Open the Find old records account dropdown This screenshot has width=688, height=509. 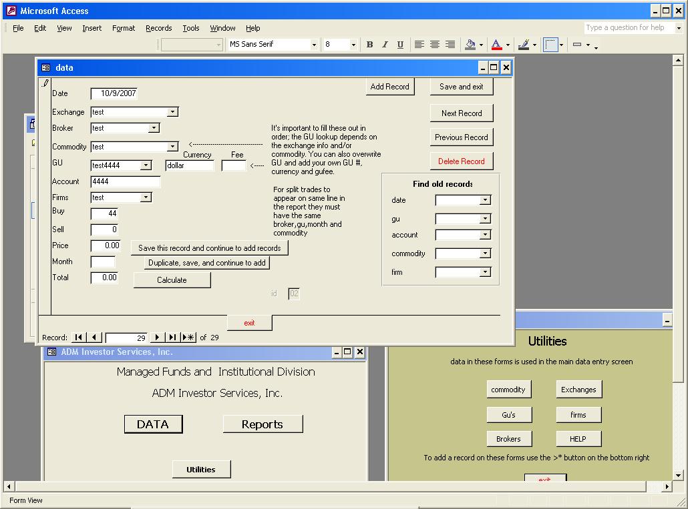(x=485, y=235)
